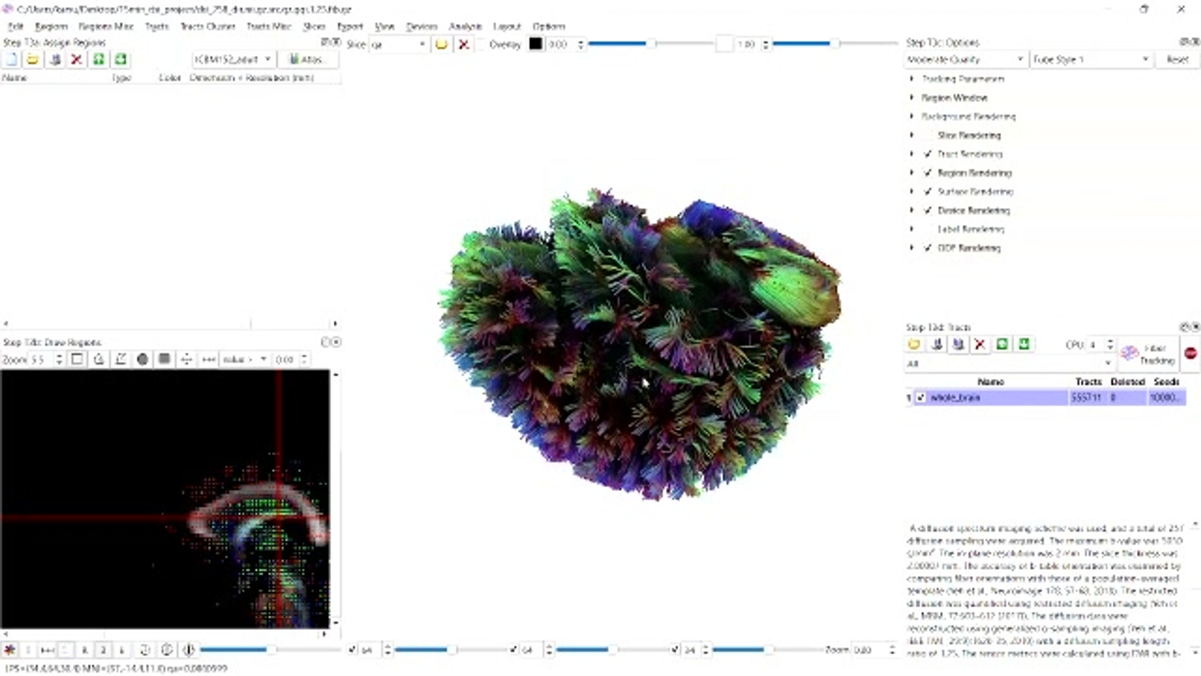This screenshot has height=676, width=1201.
Task: Uncheck the Tract Rendering checkbox
Action: pyautogui.click(x=928, y=154)
